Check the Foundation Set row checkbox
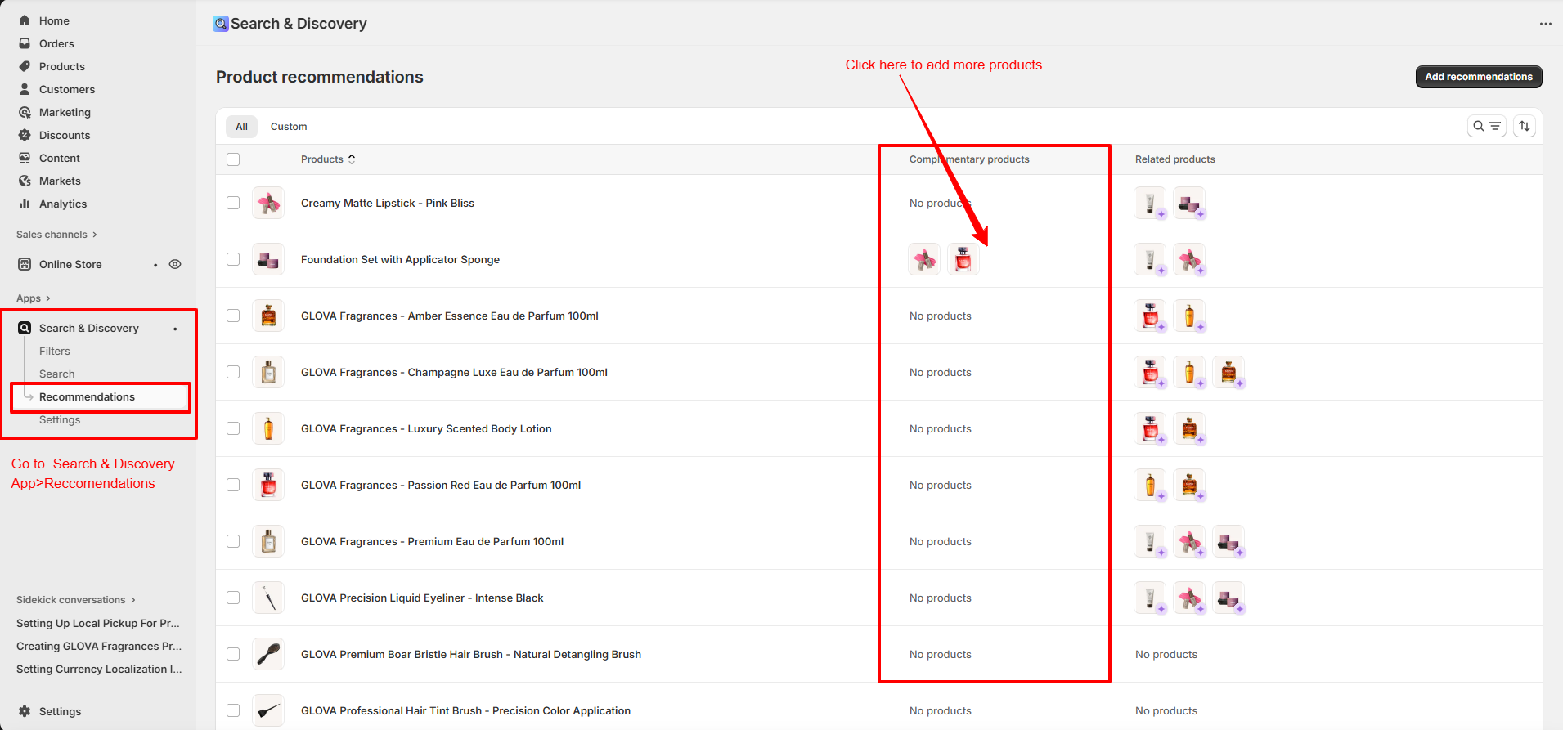The height and width of the screenshot is (730, 1563). click(x=233, y=259)
